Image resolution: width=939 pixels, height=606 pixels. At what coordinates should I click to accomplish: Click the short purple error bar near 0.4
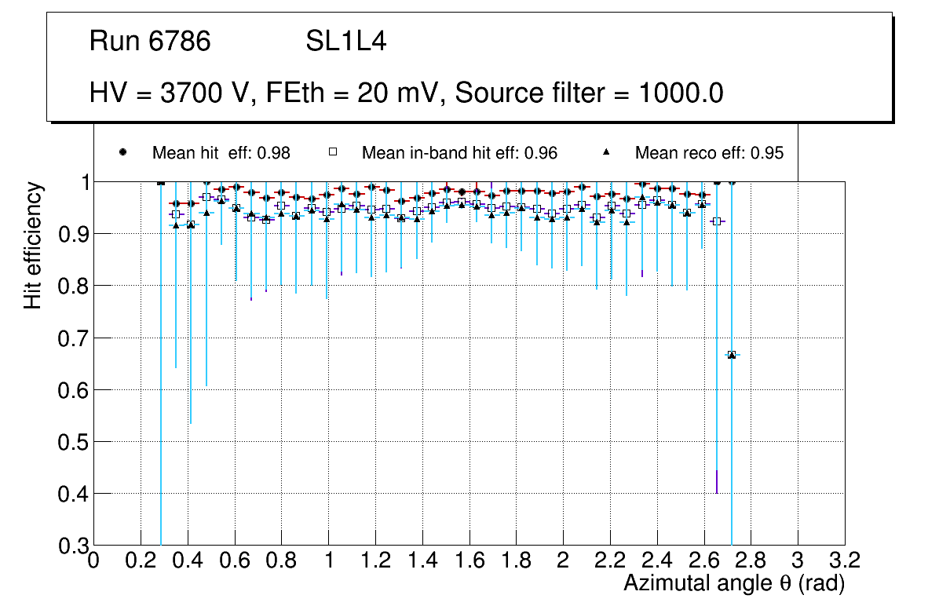(716, 481)
